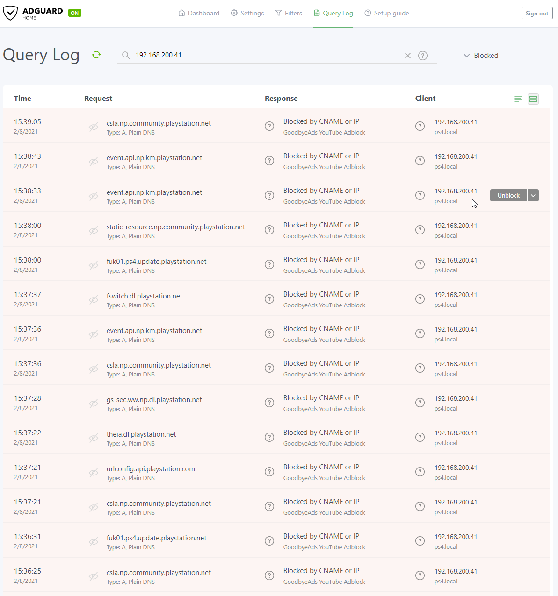The width and height of the screenshot is (558, 596).
Task: Show client details for 15:39:05 entry
Action: (420, 126)
